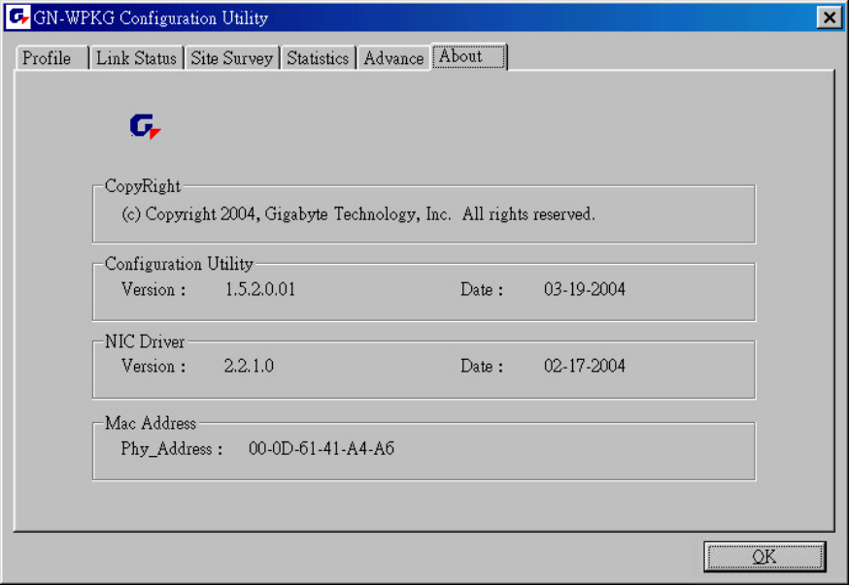The image size is (849, 585).
Task: Click the utility version 1.5.2.0.01 value
Action: 260,289
